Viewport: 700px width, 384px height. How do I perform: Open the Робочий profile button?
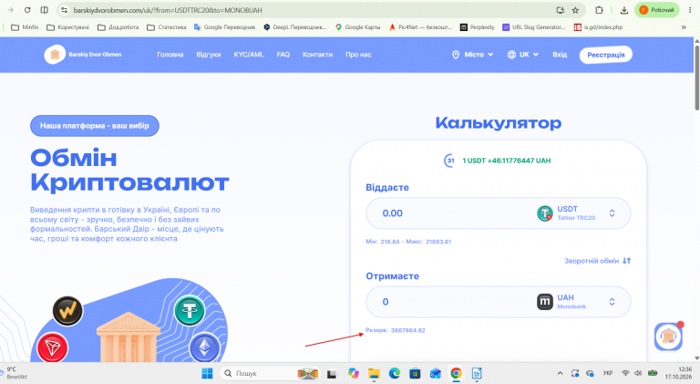pyautogui.click(x=656, y=10)
